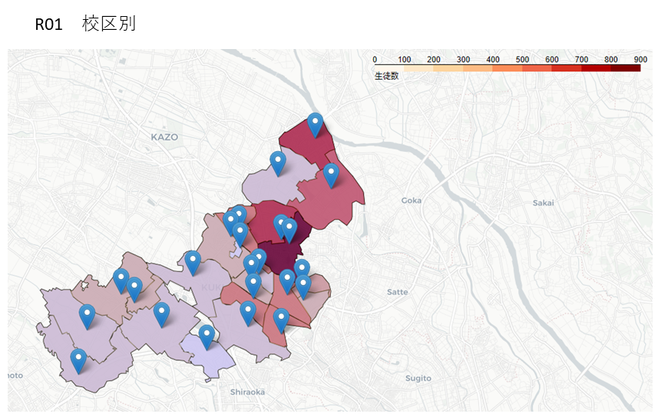
Task: Select the pin in the central-south purple district
Action: tap(161, 314)
